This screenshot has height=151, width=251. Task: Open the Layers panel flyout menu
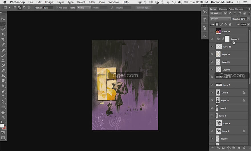coord(249,9)
